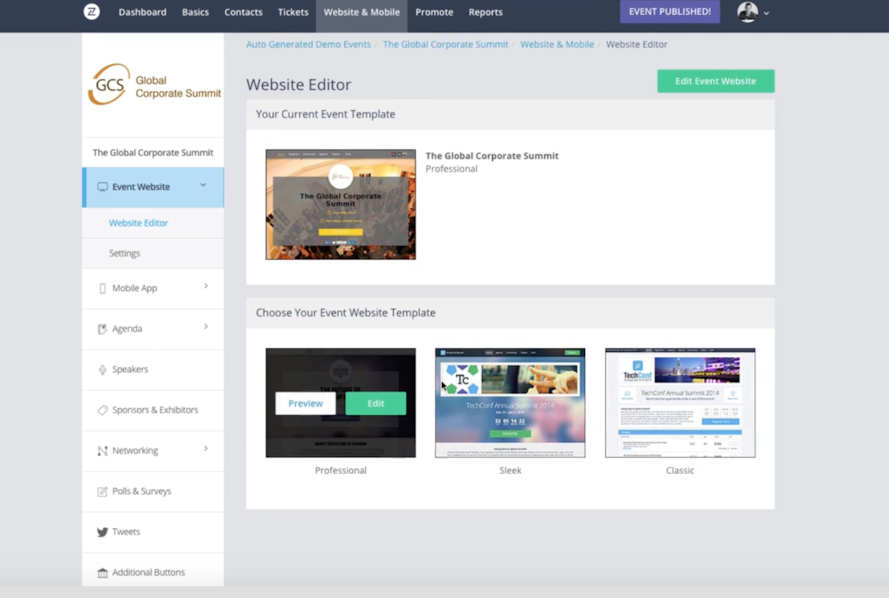Open the Reports menu
The image size is (889, 598).
pos(485,11)
